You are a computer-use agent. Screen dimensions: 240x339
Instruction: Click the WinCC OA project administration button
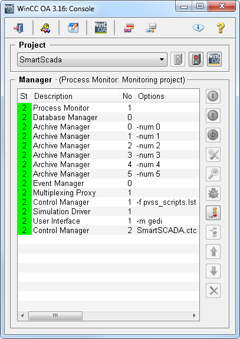(x=214, y=59)
